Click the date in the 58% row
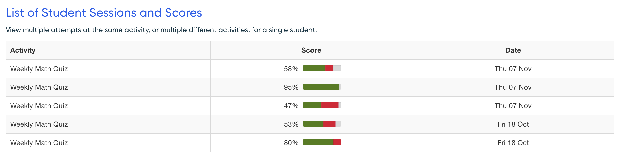Viewport: 621px width, 160px height. [513, 69]
